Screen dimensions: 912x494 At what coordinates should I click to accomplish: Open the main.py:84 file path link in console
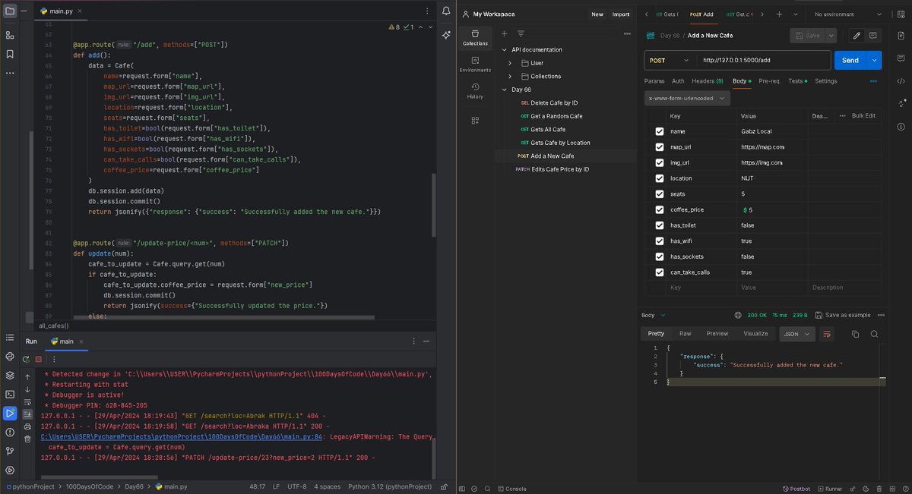click(183, 437)
